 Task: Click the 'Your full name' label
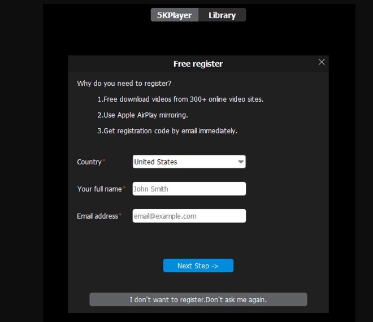pyautogui.click(x=99, y=189)
